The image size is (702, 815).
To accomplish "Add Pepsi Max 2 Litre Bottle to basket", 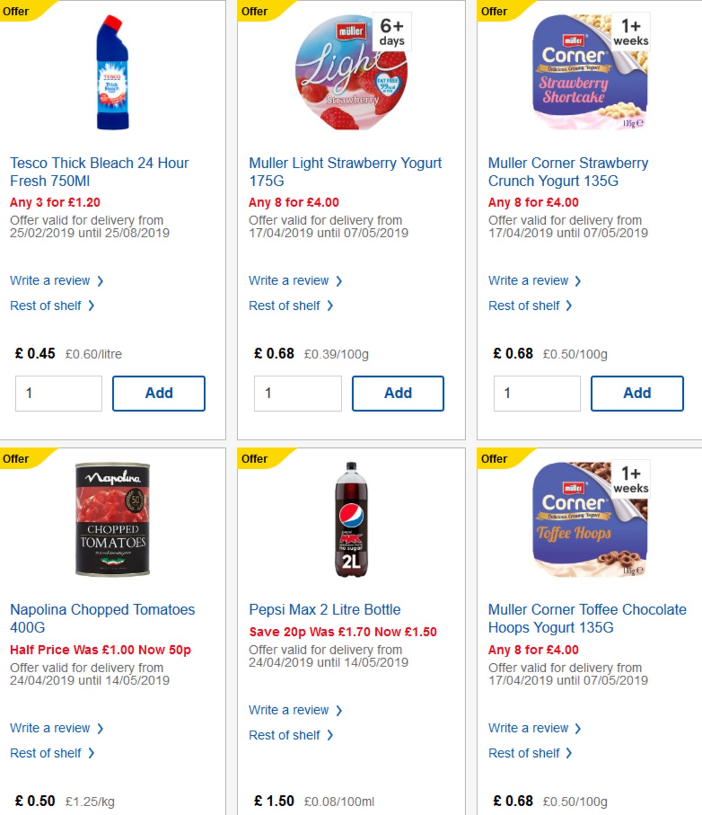I will [x=398, y=814].
